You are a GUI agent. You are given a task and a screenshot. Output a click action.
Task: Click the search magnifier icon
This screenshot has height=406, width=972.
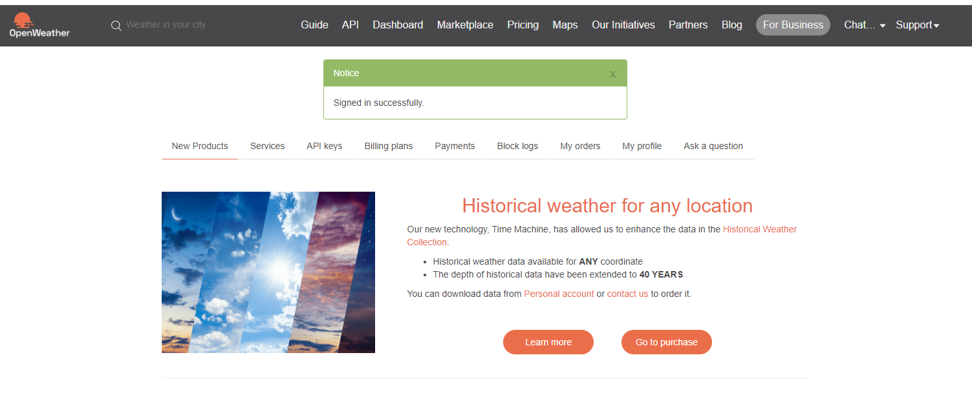tap(116, 26)
